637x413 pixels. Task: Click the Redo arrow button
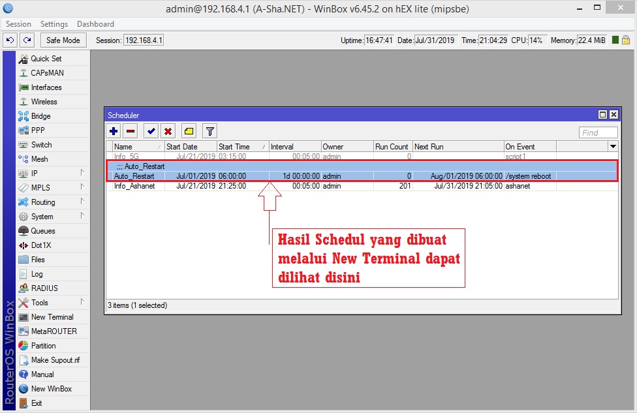point(27,40)
